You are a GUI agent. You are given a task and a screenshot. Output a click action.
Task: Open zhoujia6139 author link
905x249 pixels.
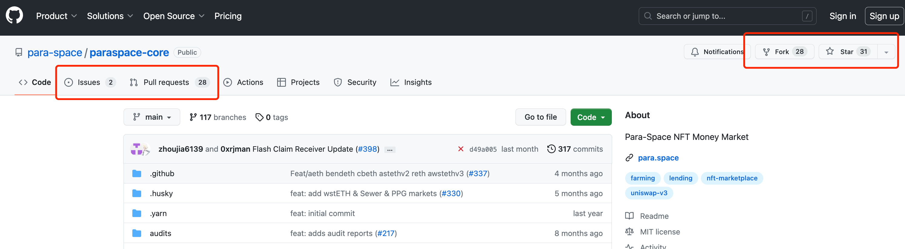[181, 149]
